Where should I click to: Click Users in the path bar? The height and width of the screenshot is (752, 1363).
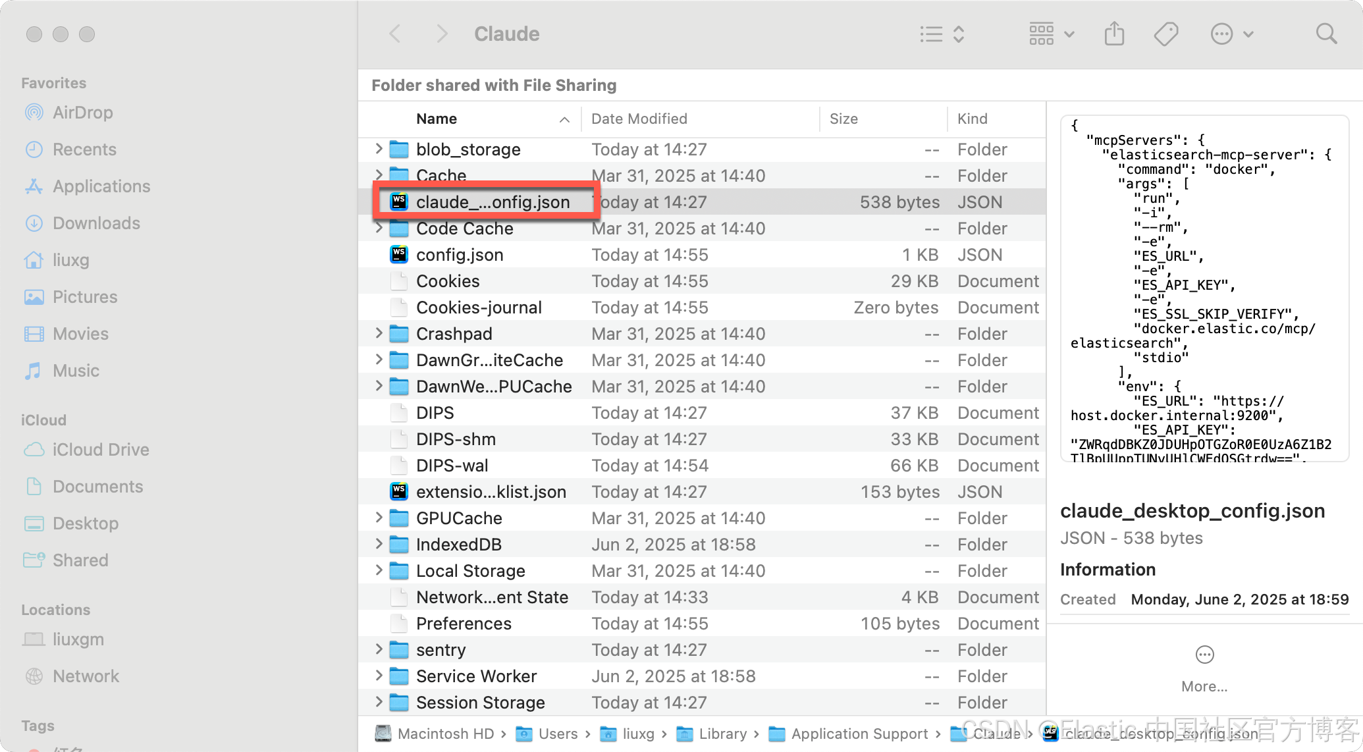click(x=547, y=734)
